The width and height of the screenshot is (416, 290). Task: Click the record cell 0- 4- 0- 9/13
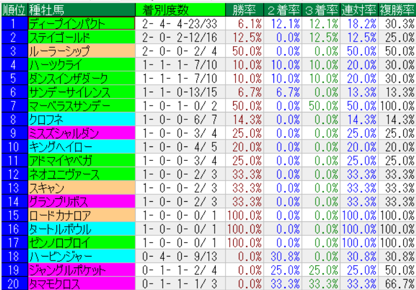(180, 257)
